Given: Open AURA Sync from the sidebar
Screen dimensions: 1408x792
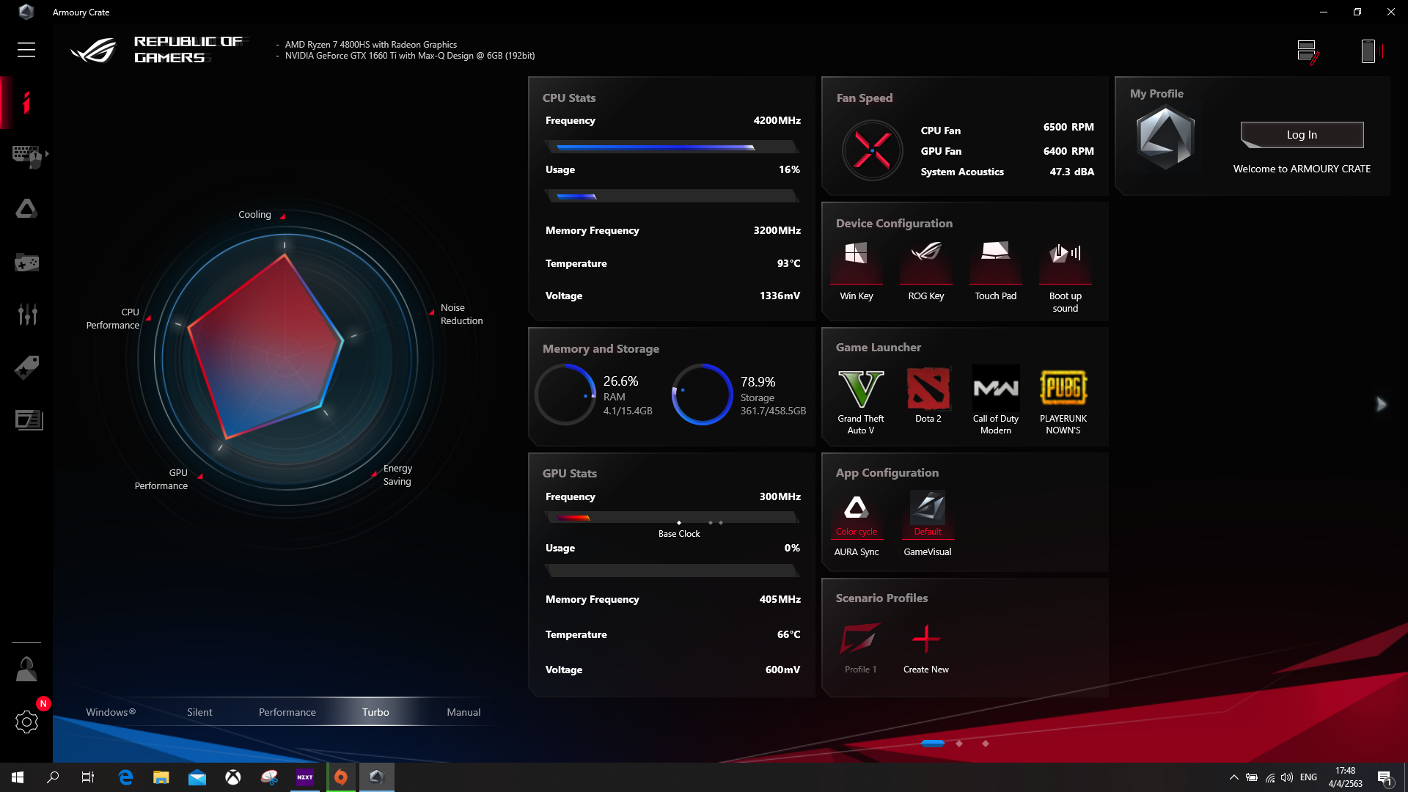Looking at the screenshot, I should (x=26, y=209).
